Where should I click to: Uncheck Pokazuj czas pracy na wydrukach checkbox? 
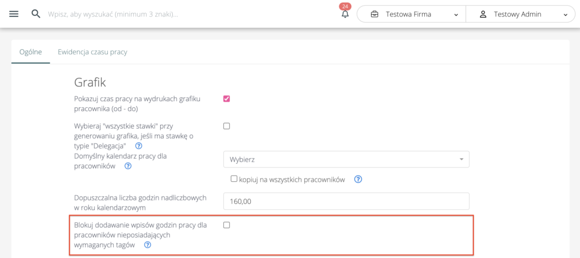[x=227, y=99]
